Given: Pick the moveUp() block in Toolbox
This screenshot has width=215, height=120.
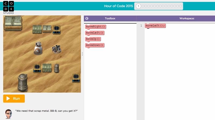Looking at the screenshot, I should (x=93, y=39).
